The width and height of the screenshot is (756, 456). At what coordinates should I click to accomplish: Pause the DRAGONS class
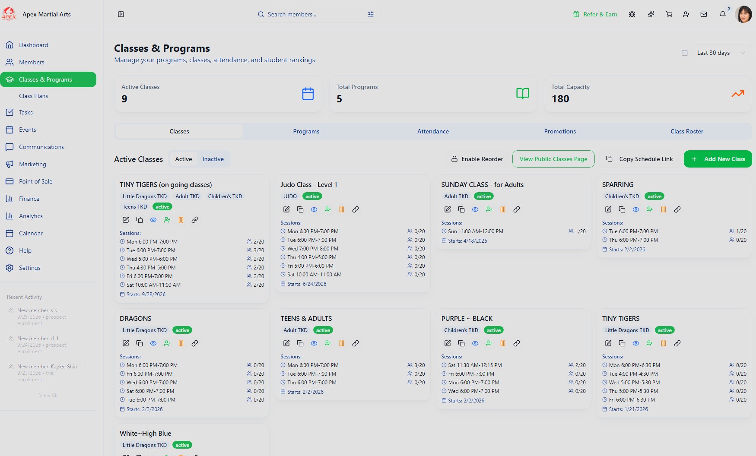[181, 343]
